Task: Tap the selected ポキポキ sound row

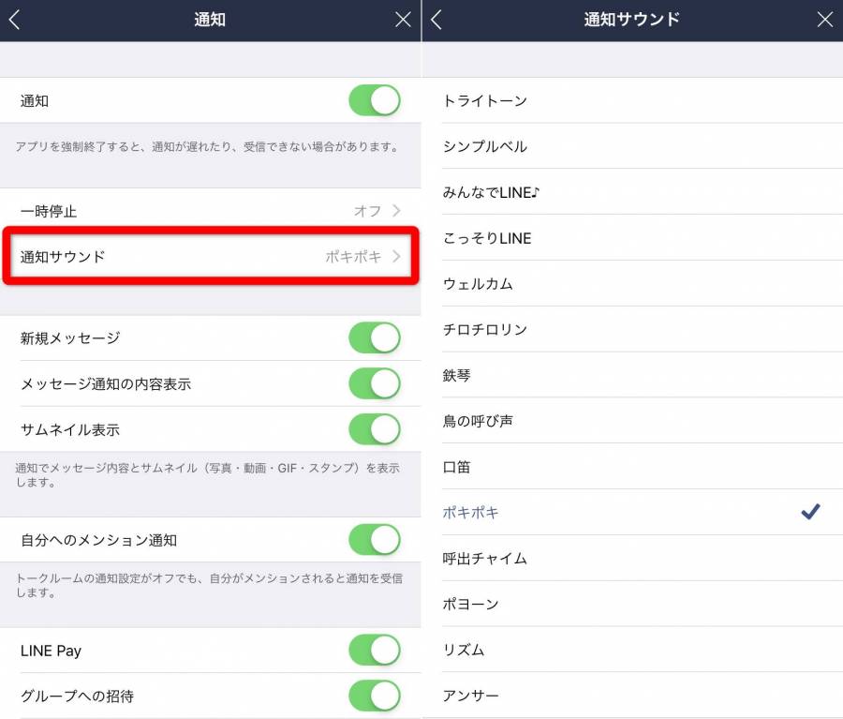Action: [632, 513]
